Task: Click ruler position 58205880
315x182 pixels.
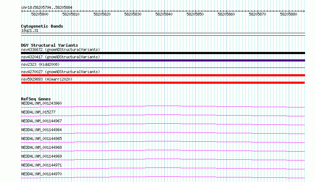Action: [x=288, y=14]
